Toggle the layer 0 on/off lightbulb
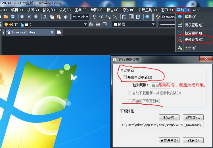Viewport: 213px width, 148px height. click(x=6, y=25)
